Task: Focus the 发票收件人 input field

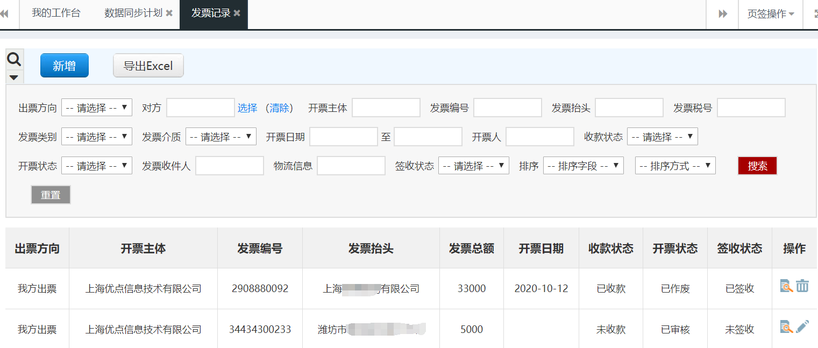Action: (230, 166)
